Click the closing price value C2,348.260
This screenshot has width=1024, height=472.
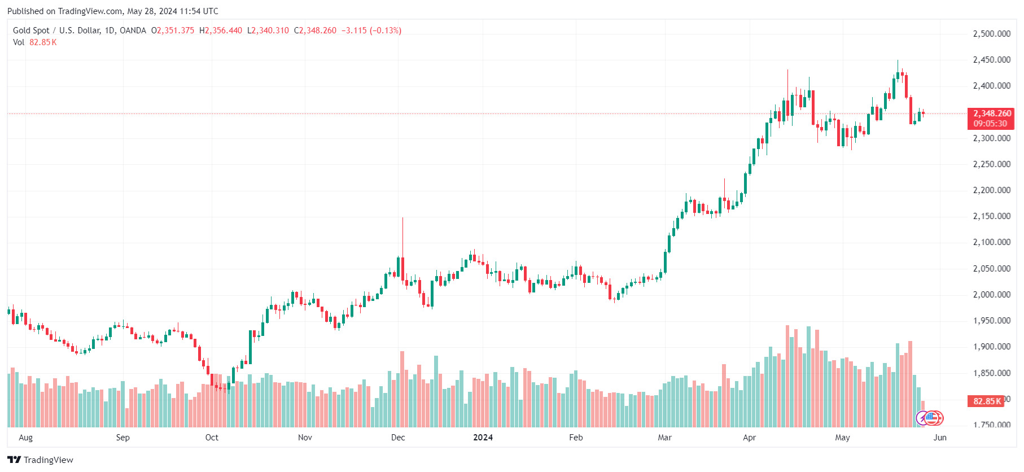point(315,30)
